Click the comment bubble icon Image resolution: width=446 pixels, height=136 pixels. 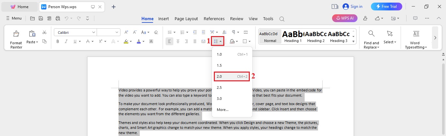(415, 18)
